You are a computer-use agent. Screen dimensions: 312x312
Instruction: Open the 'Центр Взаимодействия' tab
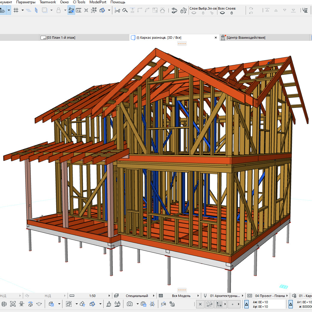tap(246, 38)
